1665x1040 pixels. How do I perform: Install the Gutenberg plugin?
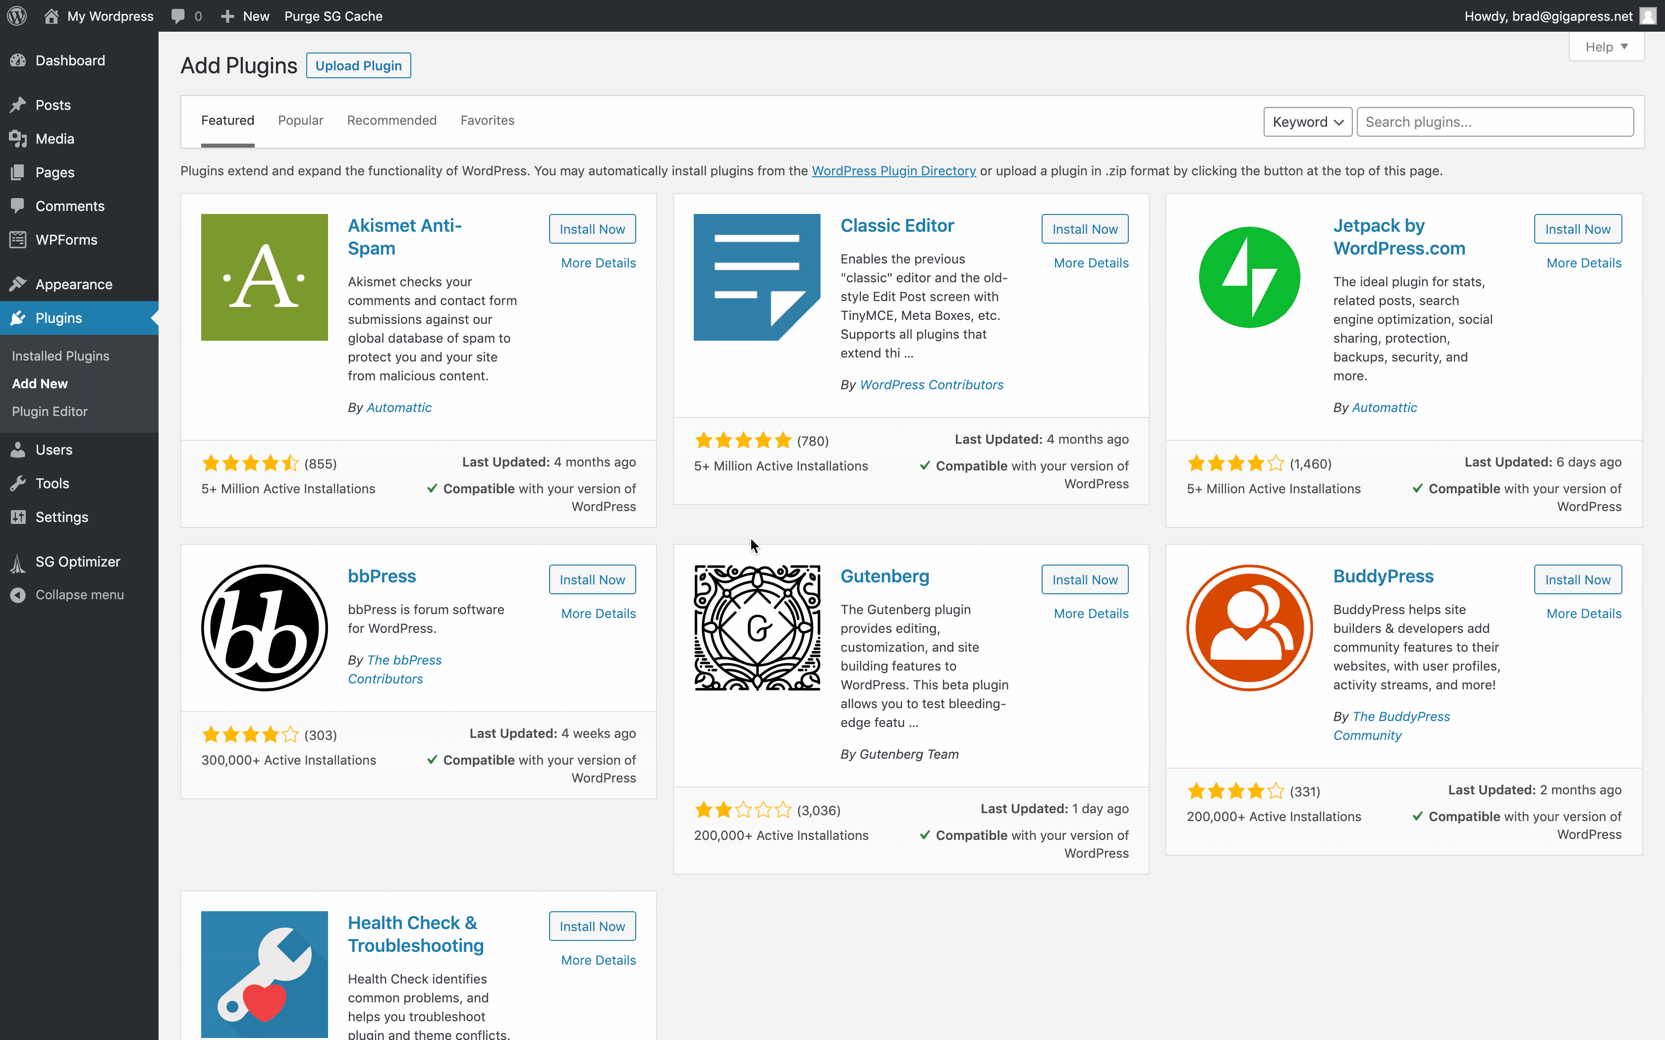[x=1085, y=580]
